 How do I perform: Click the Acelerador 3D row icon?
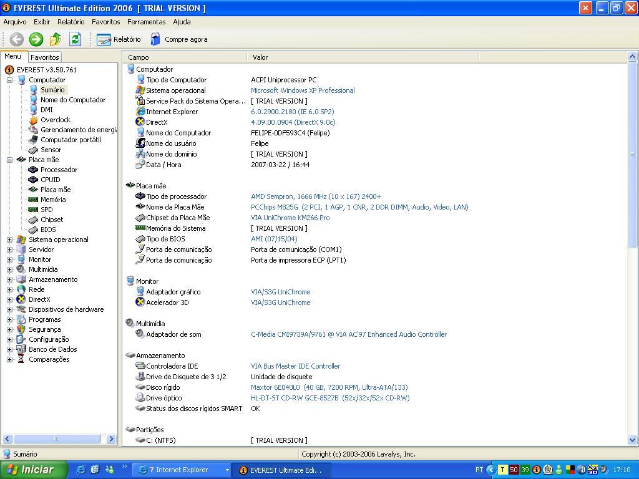pyautogui.click(x=140, y=302)
